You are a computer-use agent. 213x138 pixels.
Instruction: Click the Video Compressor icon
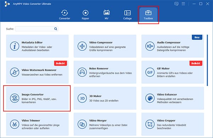82,46
